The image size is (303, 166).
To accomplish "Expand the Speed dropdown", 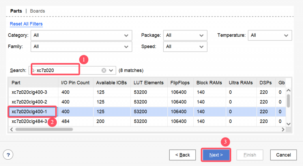I will [x=185, y=47].
